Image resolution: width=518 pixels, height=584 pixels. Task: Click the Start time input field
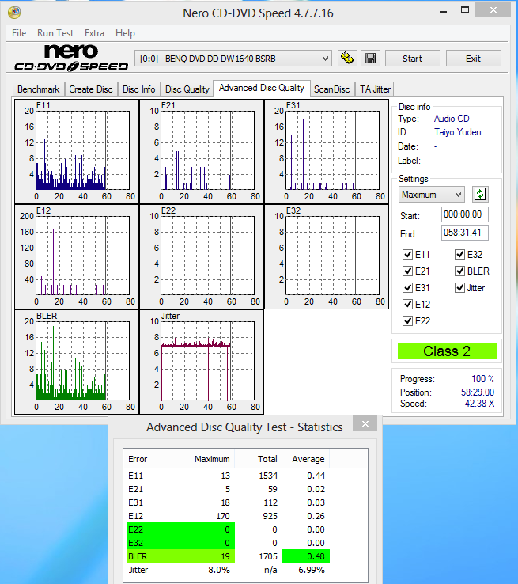pyautogui.click(x=465, y=214)
